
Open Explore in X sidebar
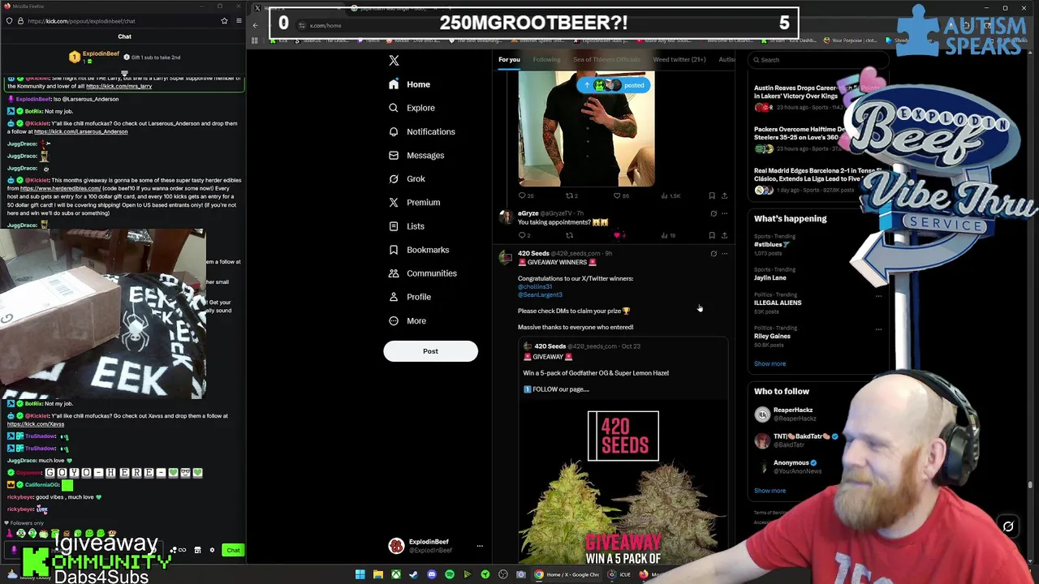(412, 108)
